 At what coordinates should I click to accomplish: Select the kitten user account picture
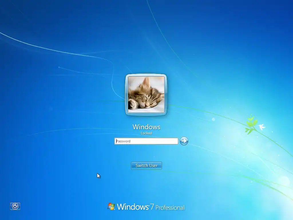click(x=146, y=95)
